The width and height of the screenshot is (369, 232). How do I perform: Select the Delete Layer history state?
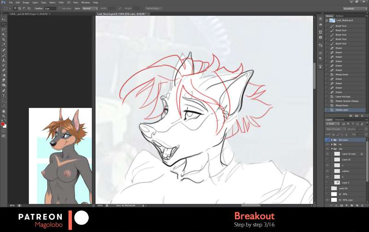(x=341, y=110)
